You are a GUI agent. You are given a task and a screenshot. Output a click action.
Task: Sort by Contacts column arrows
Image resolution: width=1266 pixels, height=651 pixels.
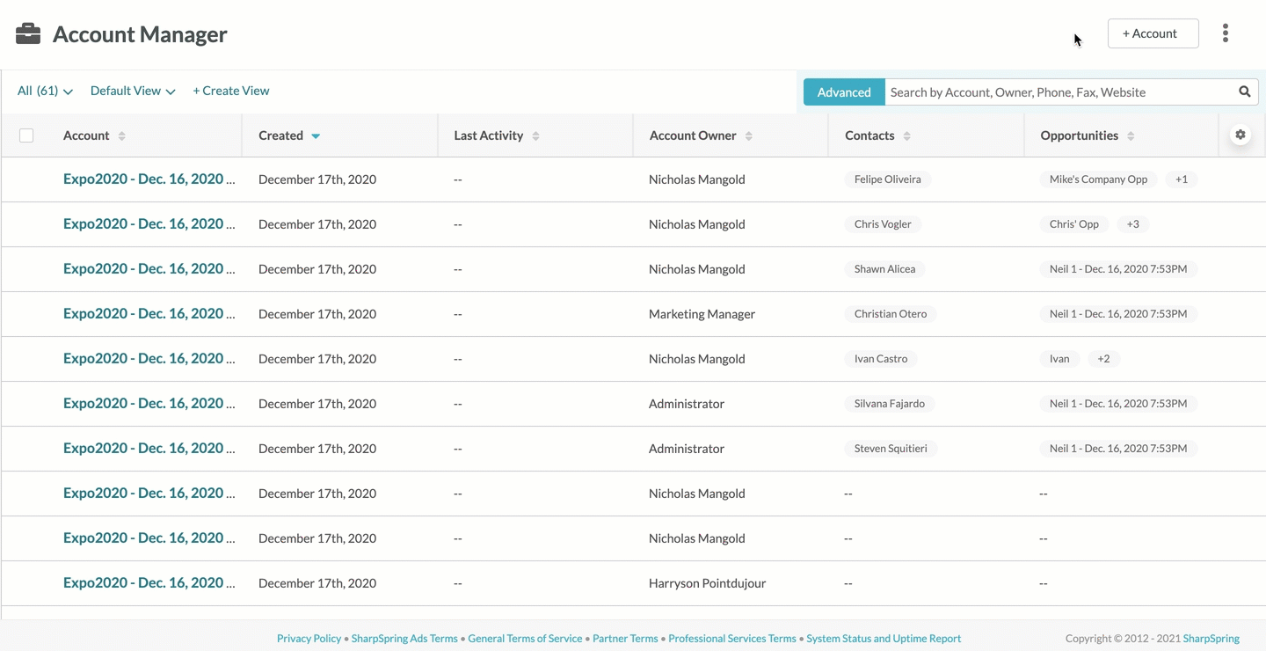(906, 135)
